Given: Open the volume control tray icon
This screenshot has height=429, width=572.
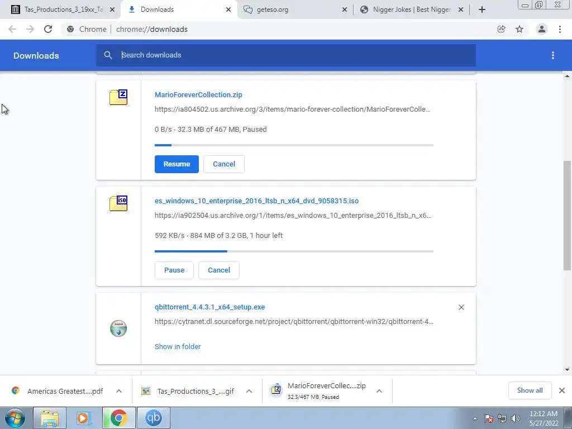Looking at the screenshot, I should coord(516,418).
